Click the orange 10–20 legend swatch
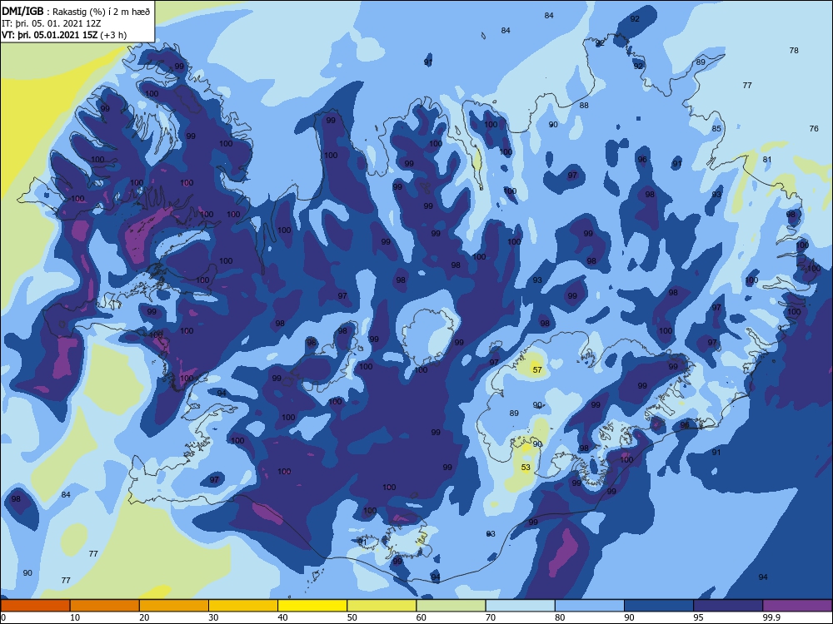 [105, 606]
